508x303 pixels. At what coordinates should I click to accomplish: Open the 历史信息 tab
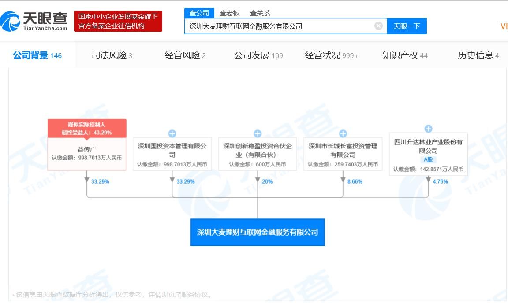(478, 55)
